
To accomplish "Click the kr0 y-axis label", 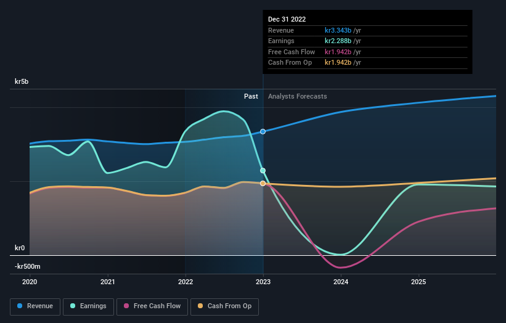I will pos(20,248).
